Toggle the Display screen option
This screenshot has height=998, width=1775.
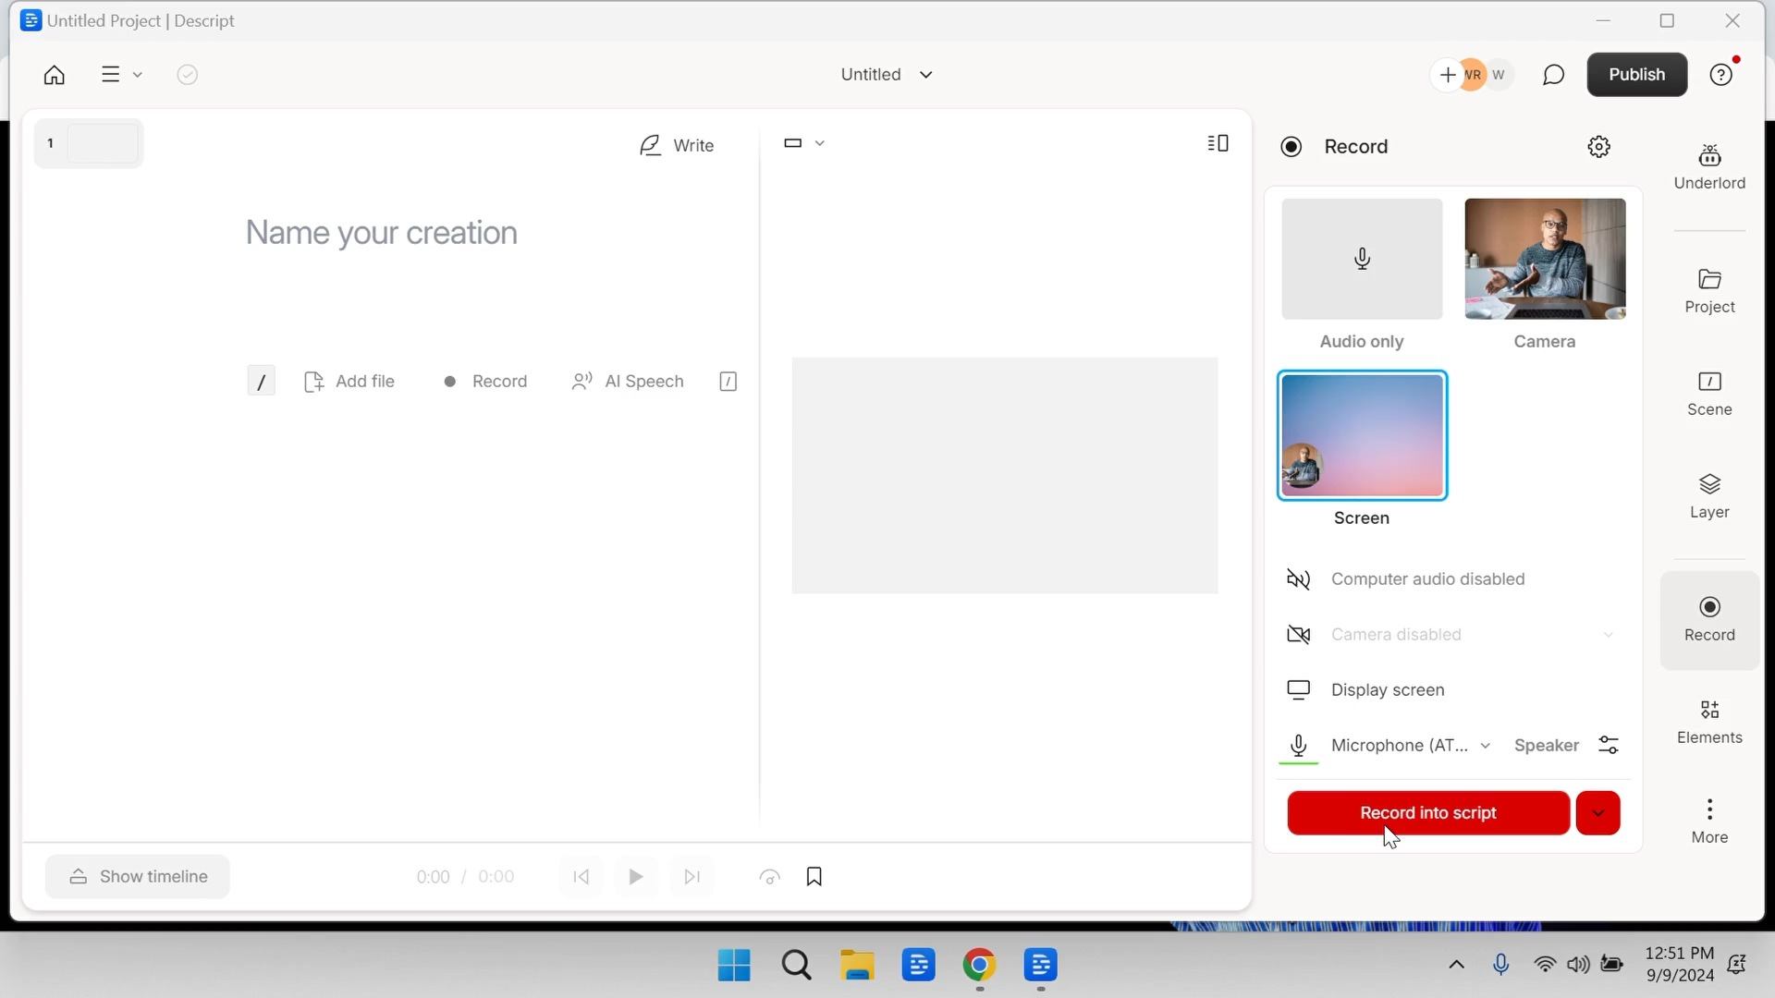pos(1387,690)
